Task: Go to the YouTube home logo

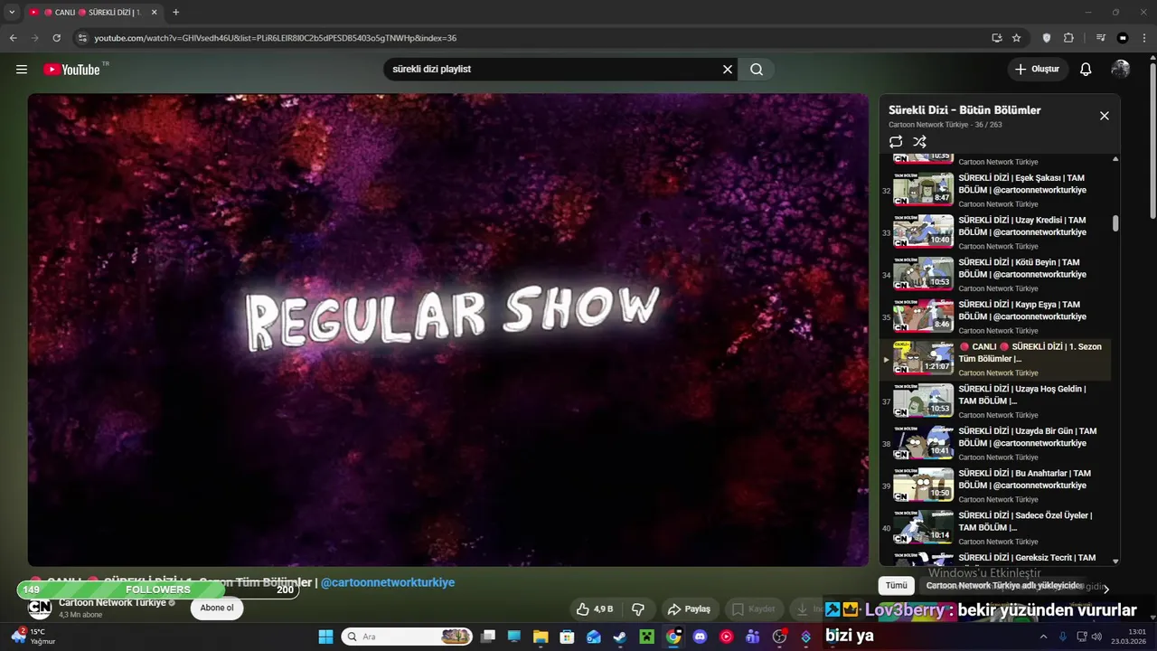Action: 71,69
